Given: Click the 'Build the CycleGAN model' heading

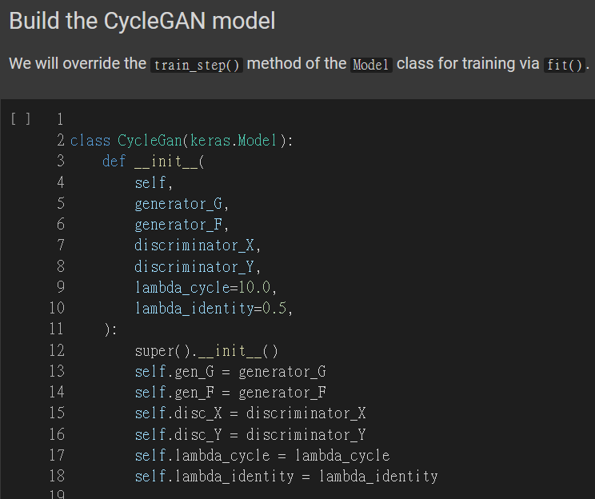Looking at the screenshot, I should coord(142,21).
